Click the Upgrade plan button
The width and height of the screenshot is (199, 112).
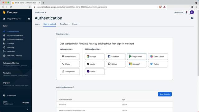[x=25, y=103]
